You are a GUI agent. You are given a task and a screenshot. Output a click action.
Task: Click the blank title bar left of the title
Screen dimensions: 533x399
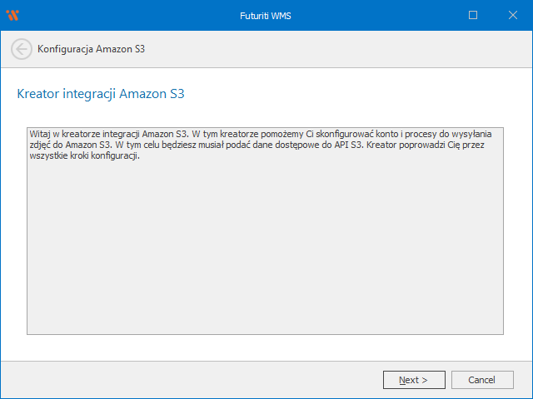pos(125,15)
